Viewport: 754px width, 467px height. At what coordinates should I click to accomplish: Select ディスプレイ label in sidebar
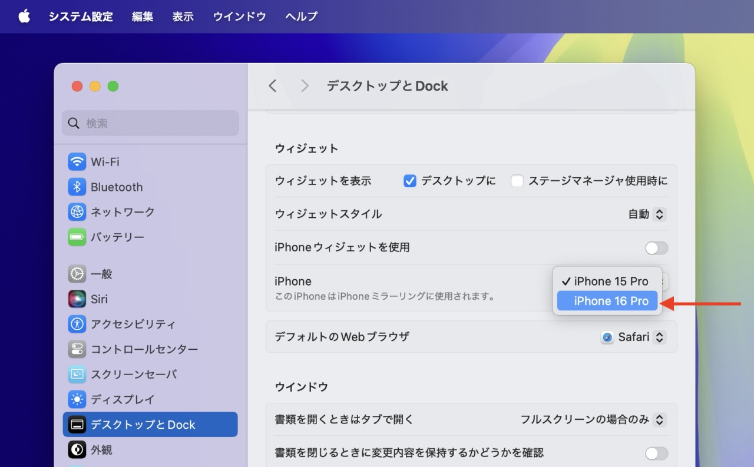(123, 399)
